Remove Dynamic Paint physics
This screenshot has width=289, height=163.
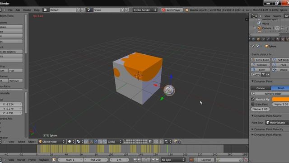pyautogui.click(x=256, y=75)
